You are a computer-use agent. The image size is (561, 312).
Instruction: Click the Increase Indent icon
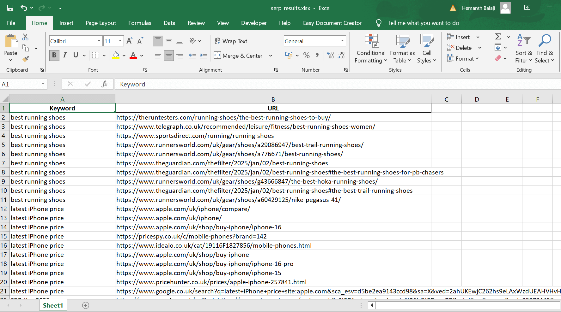(x=203, y=56)
